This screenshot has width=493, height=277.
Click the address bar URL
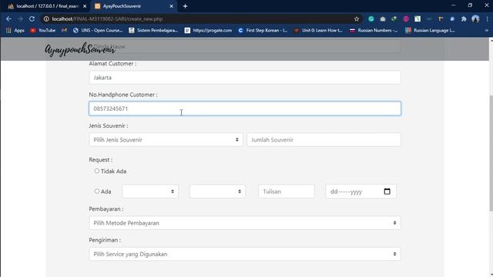[107, 19]
